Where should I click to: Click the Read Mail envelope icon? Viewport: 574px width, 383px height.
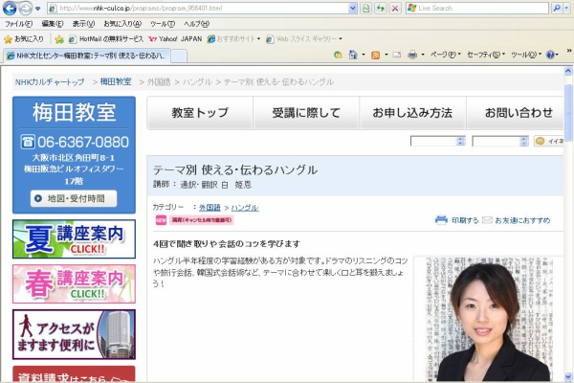(x=396, y=56)
